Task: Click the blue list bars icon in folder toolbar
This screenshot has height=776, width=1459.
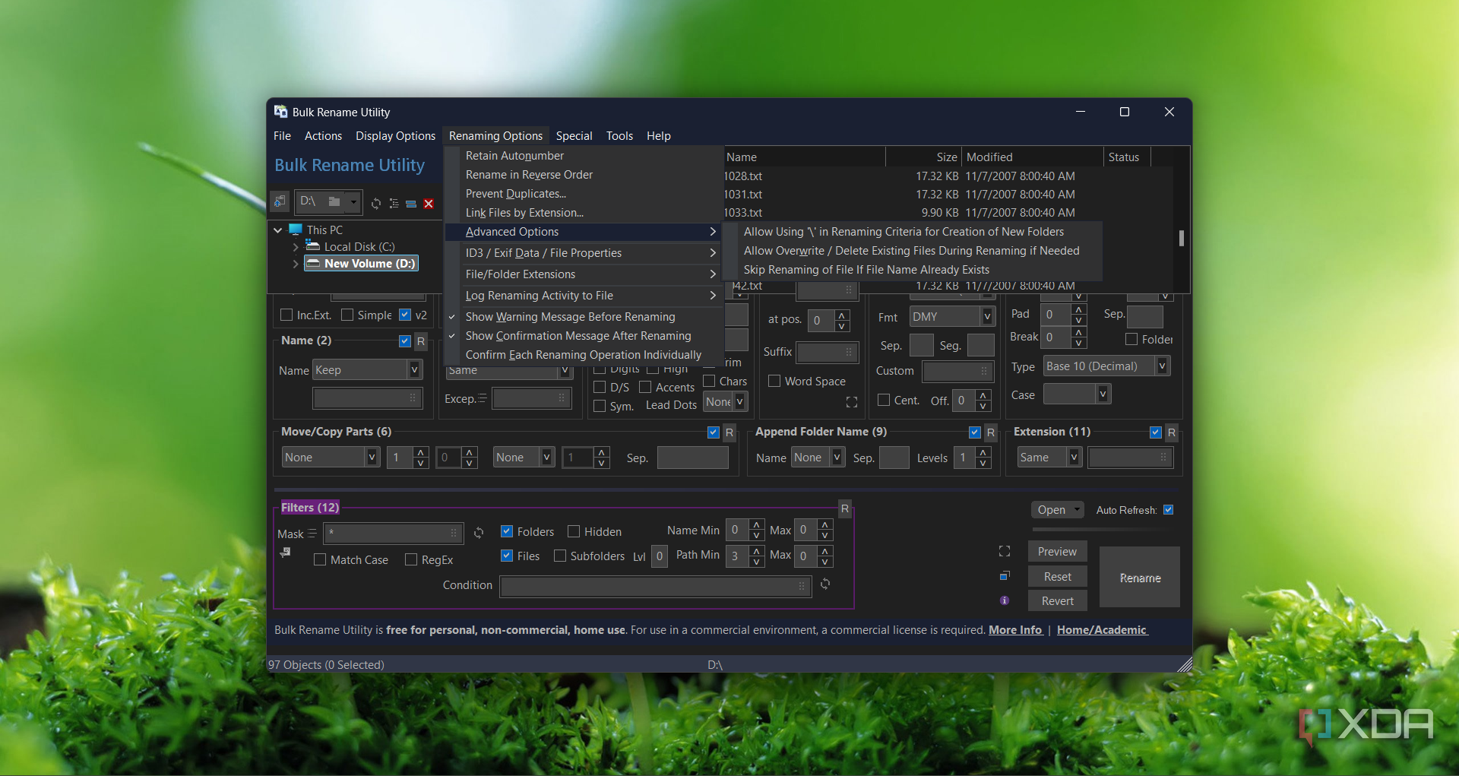Action: point(411,204)
